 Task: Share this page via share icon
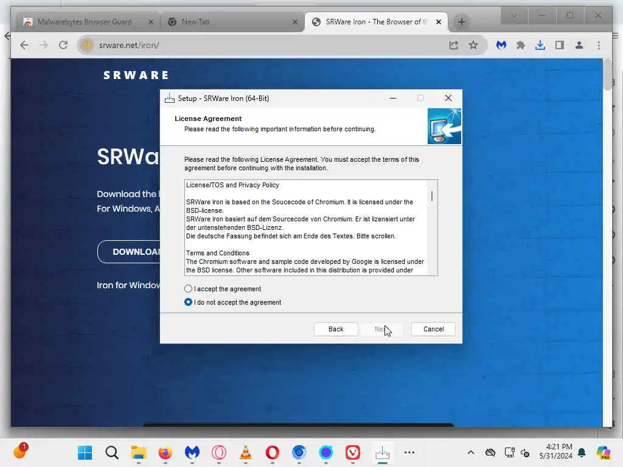tap(453, 45)
